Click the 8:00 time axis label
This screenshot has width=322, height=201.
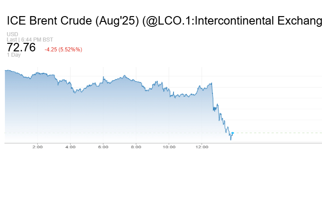pos(136,147)
